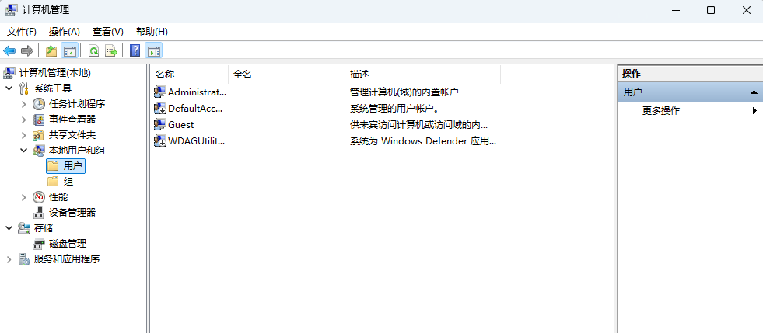This screenshot has width=763, height=333.
Task: Click the Refresh toolbar icon
Action: (93, 50)
